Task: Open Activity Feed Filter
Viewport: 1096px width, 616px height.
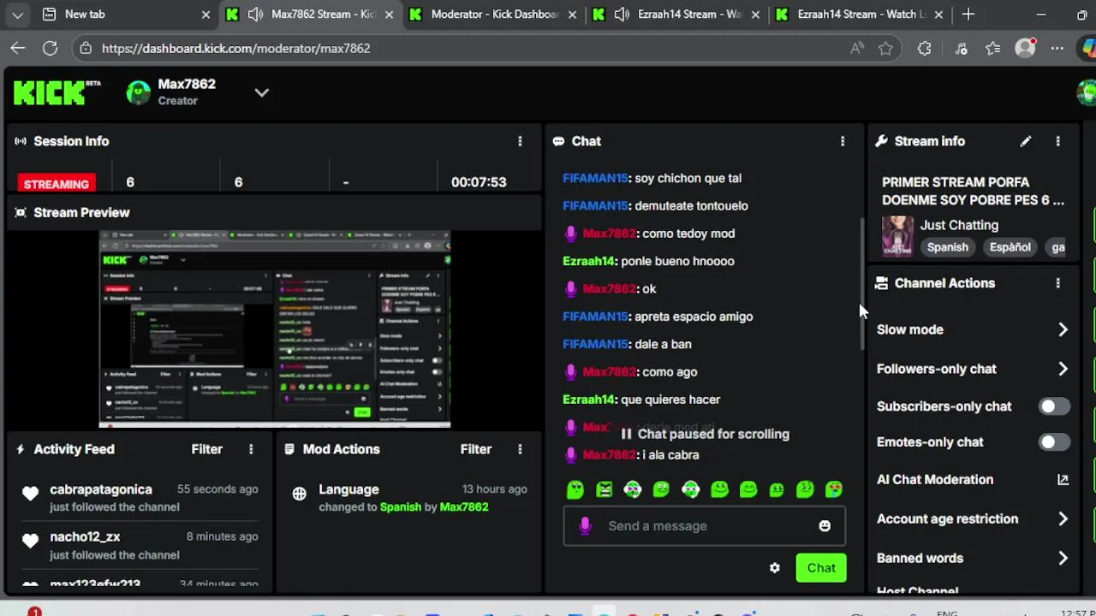Action: click(x=206, y=449)
